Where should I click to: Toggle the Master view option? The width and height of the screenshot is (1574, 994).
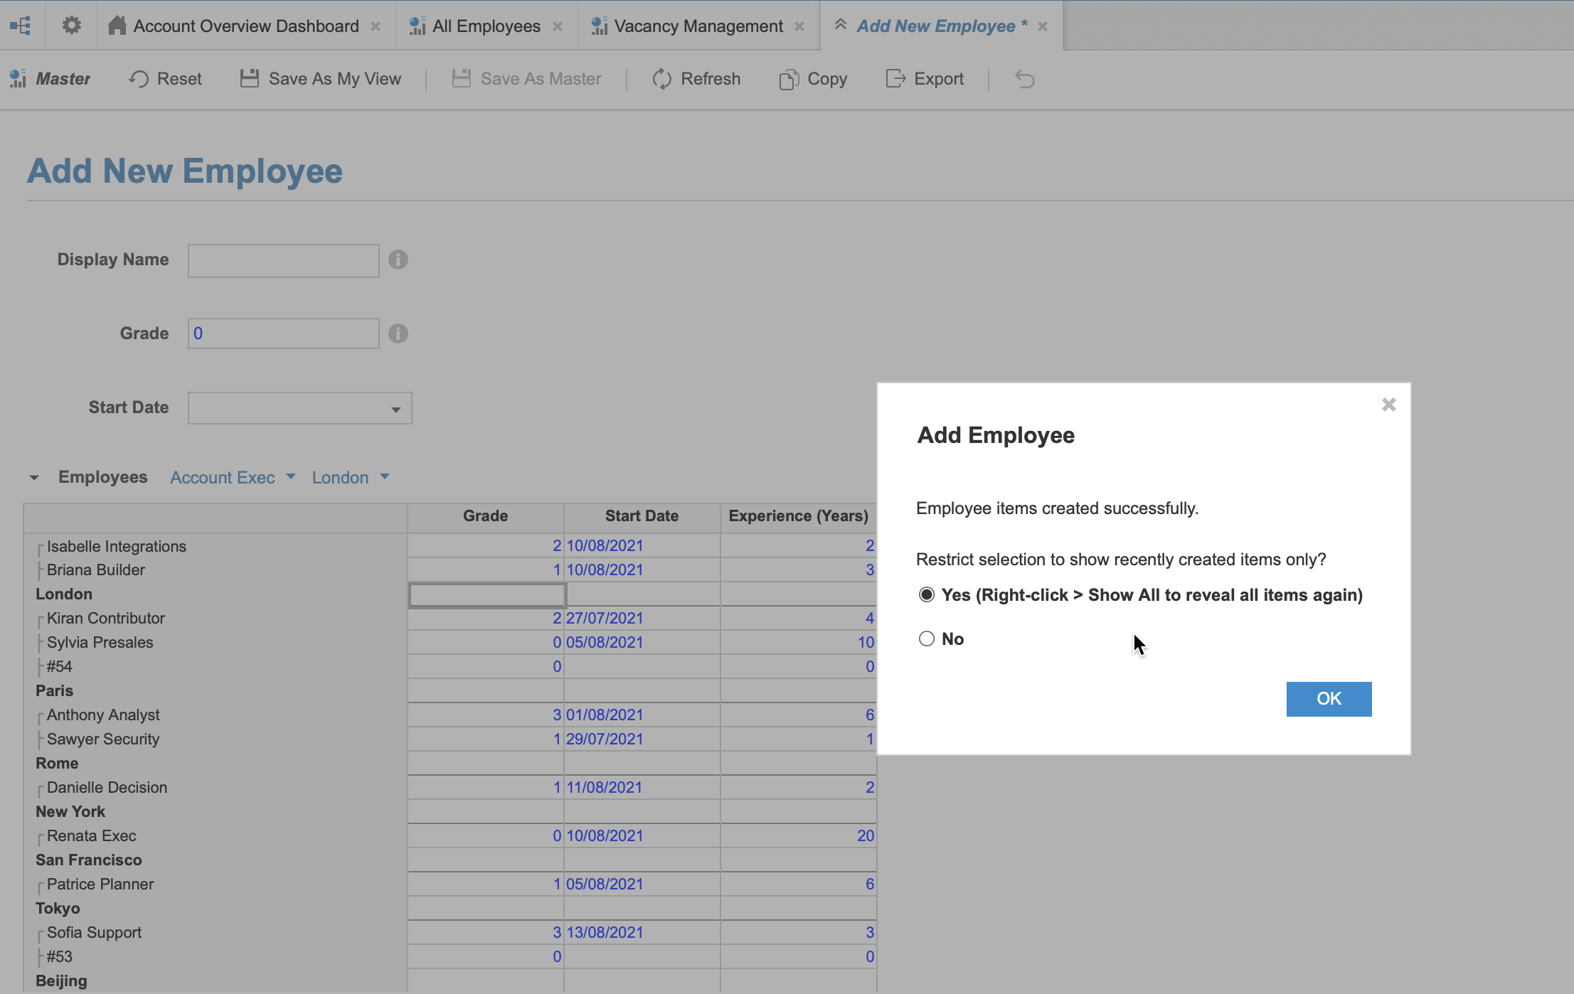(50, 79)
